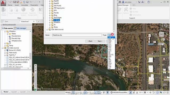
Task: Expand User data sources in dialog tree
Action: pos(47,30)
